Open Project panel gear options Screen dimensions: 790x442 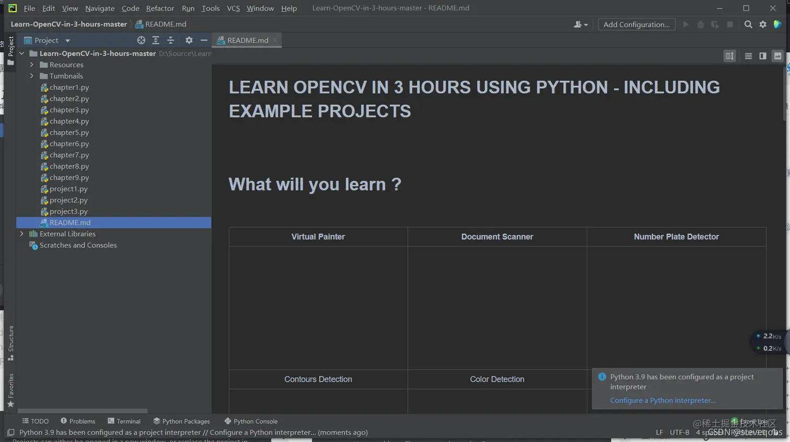click(x=189, y=40)
